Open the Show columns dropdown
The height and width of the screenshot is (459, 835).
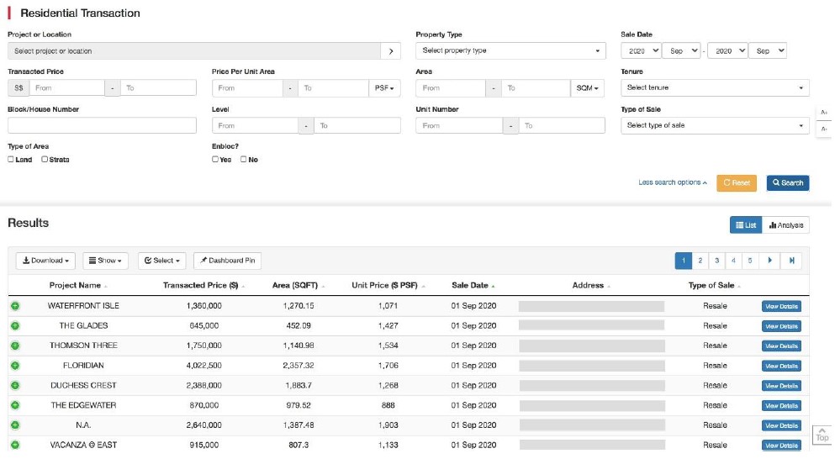pyautogui.click(x=105, y=261)
